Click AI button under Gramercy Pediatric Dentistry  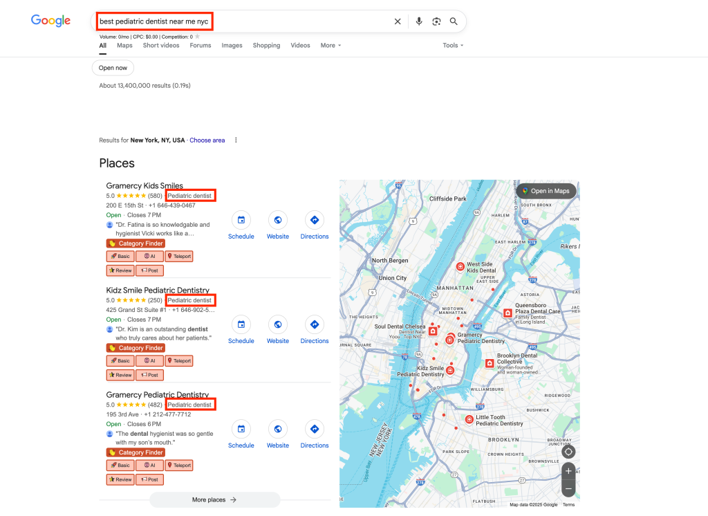149,465
